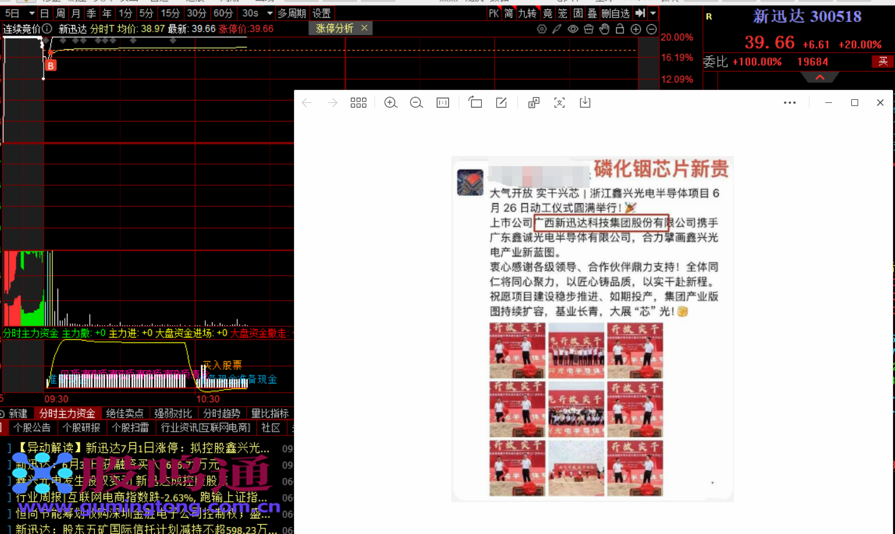
Task: Close the 涨停分析 tab
Action: tap(364, 28)
